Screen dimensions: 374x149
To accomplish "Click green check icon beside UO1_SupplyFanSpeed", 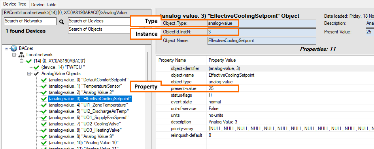I will (44, 118).
